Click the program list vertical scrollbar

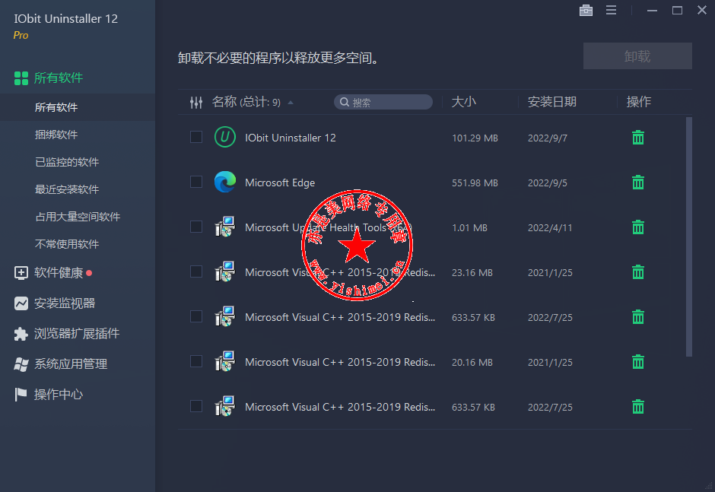click(689, 237)
